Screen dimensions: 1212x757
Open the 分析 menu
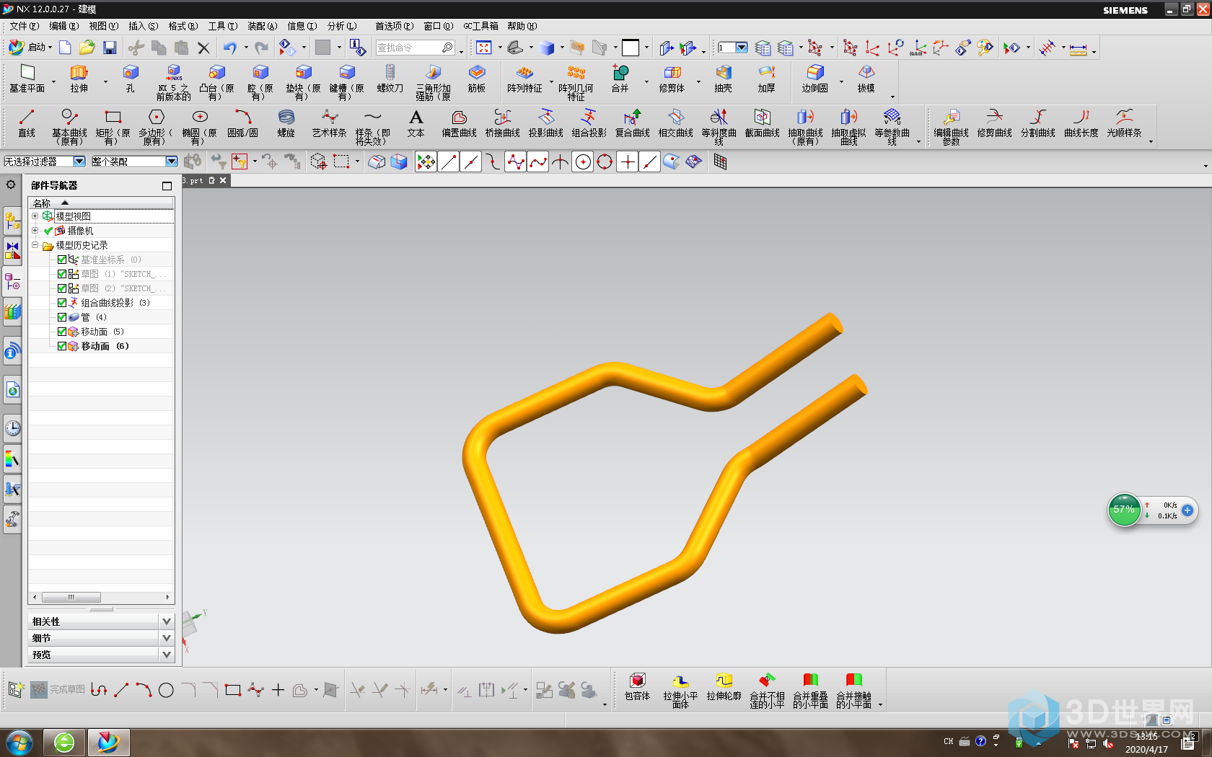pyautogui.click(x=341, y=26)
